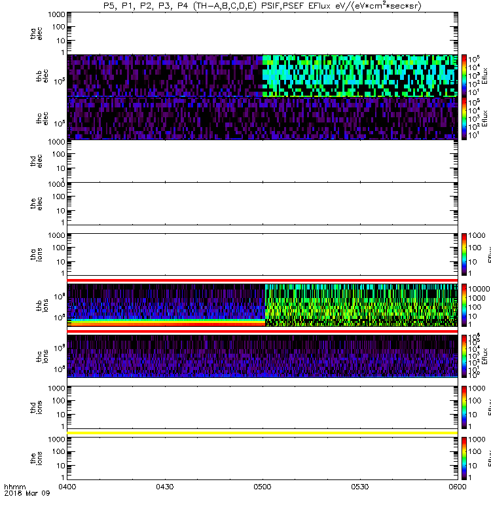Click the "hhmm" time format label
Screen dimensions: 491x524
[x=14, y=487]
